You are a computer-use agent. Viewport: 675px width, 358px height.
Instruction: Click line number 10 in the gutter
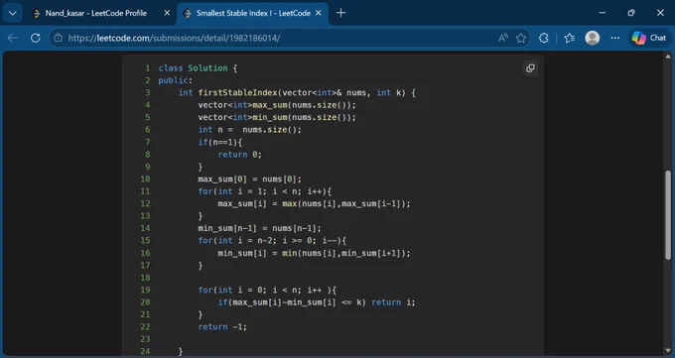[x=145, y=179]
